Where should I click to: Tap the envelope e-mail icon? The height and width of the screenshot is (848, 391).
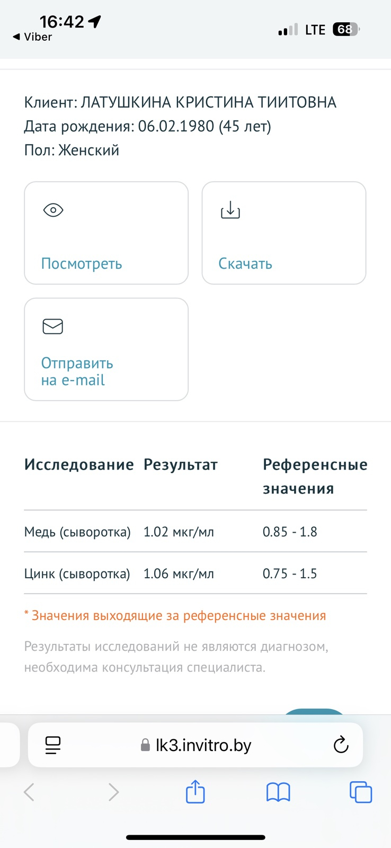(53, 326)
